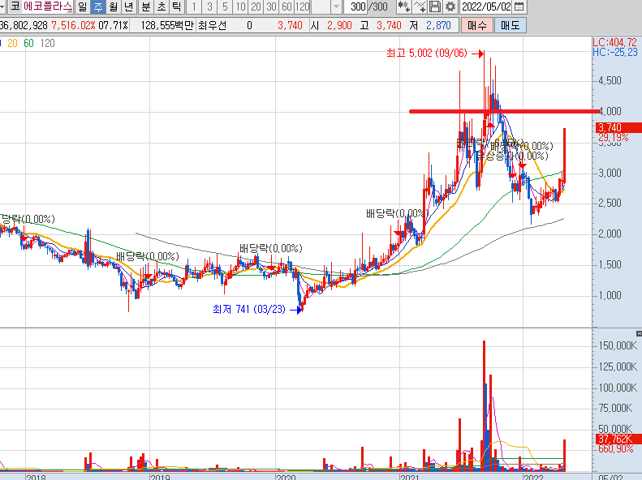The image size is (642, 480).
Task: Select the minute (분) chart period
Action: (145, 6)
